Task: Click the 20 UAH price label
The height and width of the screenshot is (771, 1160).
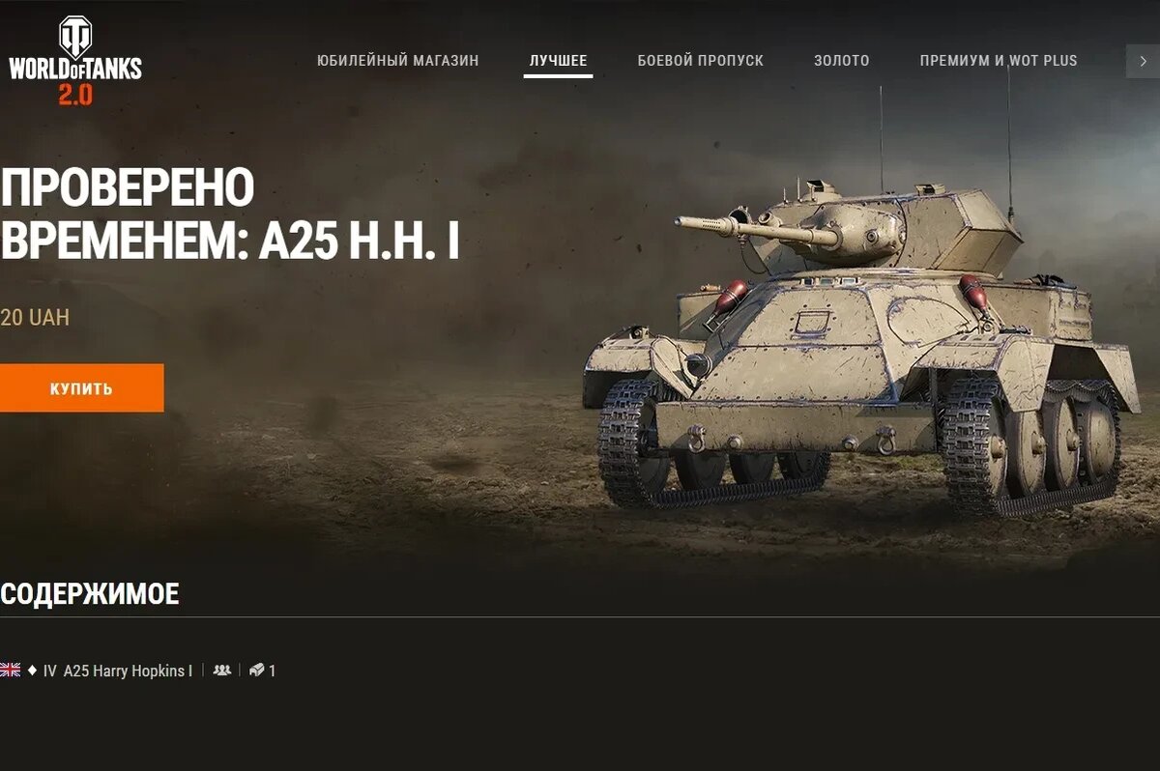Action: (35, 318)
